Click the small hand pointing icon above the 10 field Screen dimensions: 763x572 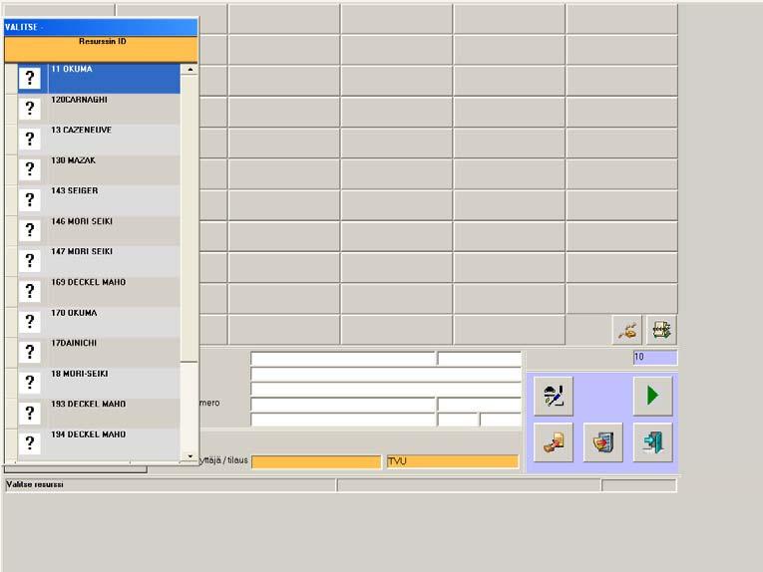[626, 330]
